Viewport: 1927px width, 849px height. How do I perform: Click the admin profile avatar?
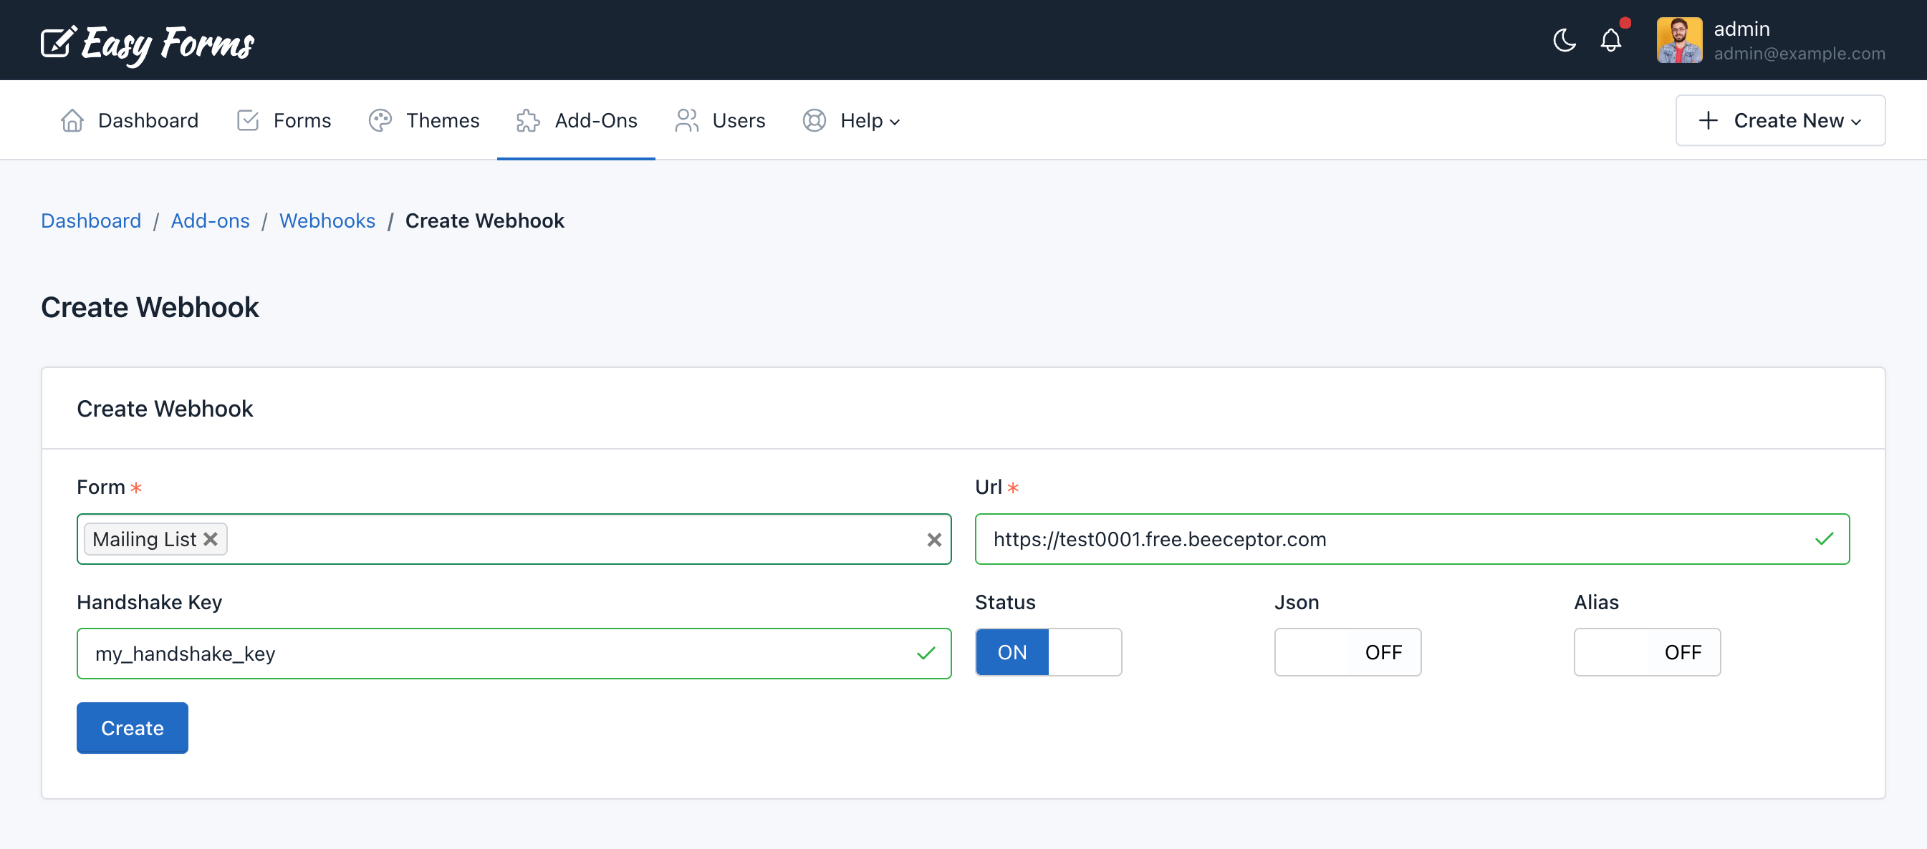coord(1679,39)
